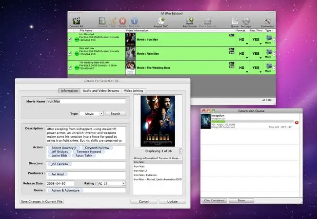Click the Search button
The width and height of the screenshot is (317, 219).
pos(116,113)
